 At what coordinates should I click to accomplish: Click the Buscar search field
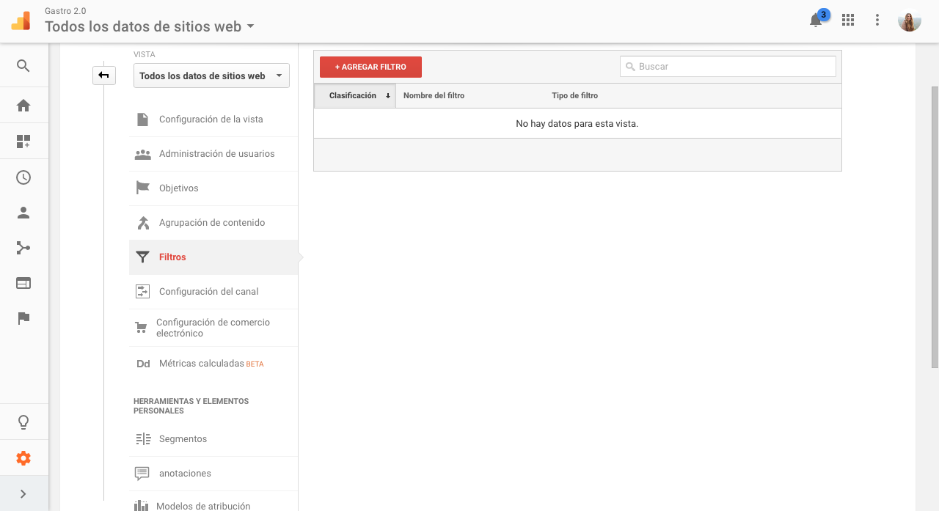[727, 66]
